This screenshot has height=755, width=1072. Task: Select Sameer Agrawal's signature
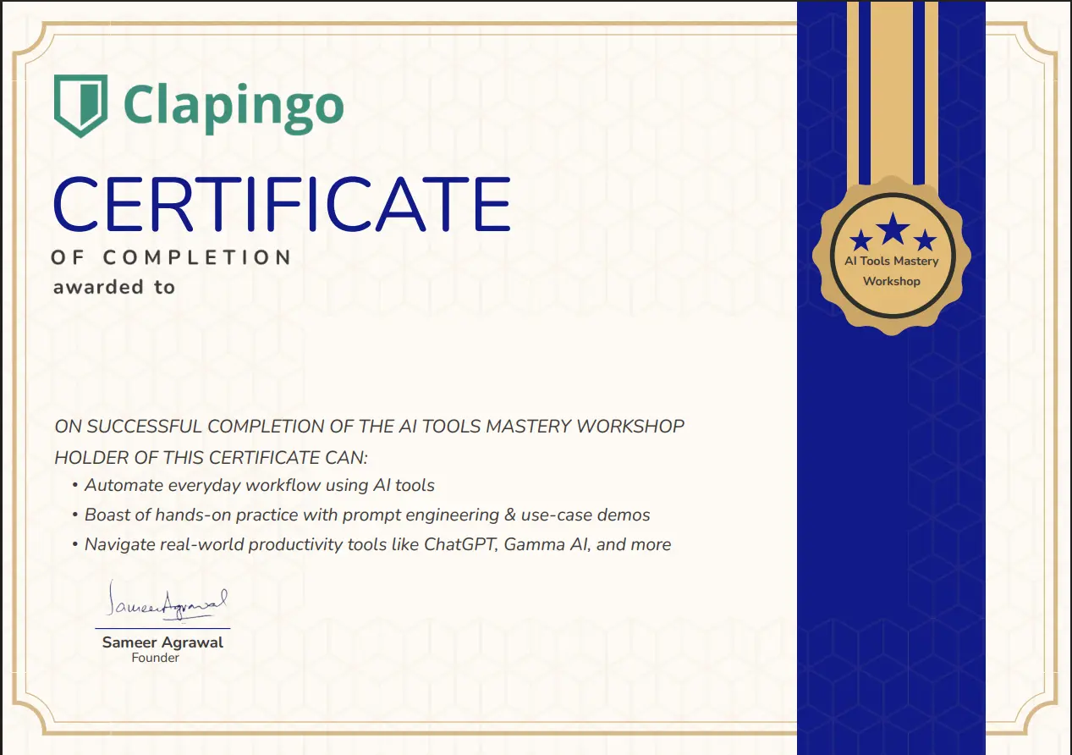click(167, 603)
